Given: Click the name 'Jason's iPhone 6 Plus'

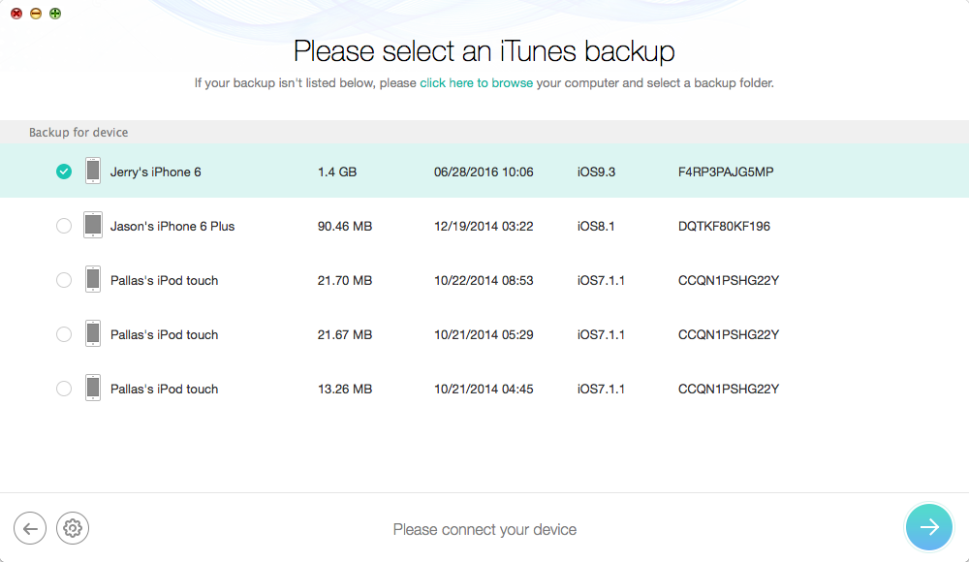Looking at the screenshot, I should (172, 227).
